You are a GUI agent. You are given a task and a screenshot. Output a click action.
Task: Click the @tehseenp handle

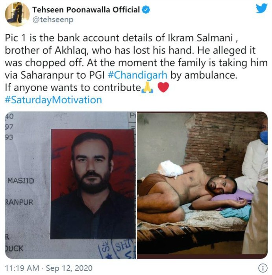pos(53,20)
